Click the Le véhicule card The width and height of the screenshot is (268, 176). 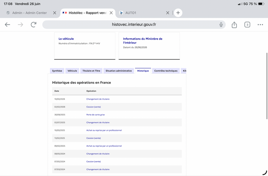coord(85,46)
